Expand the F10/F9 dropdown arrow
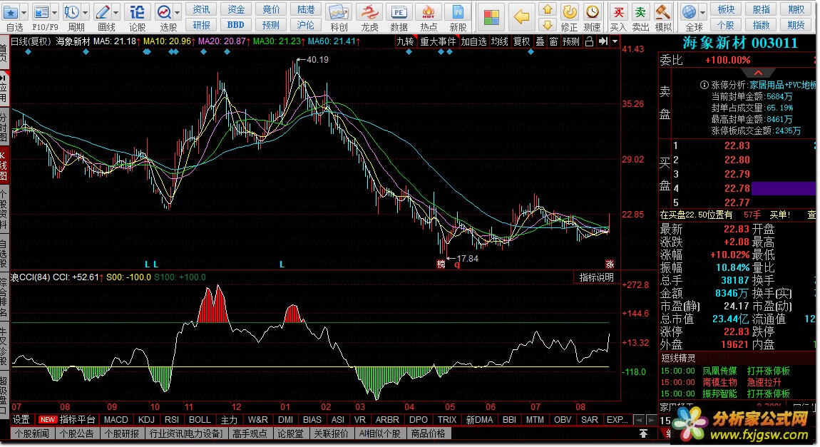This screenshot has height=447, width=820. coord(54,12)
